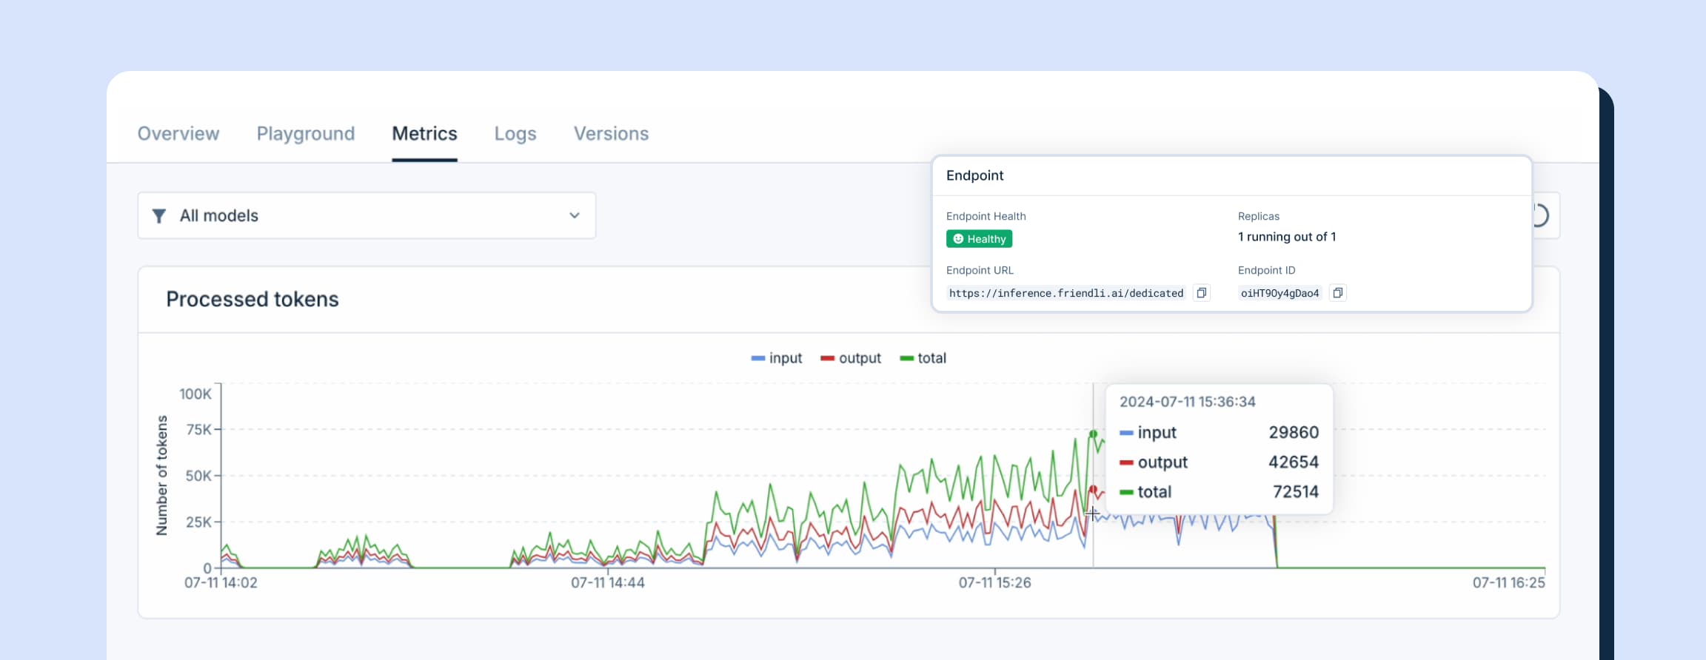Screen dimensions: 1706x660
Task: Click the endpoint ID oiHT9Oy4gDao4
Action: click(1279, 293)
